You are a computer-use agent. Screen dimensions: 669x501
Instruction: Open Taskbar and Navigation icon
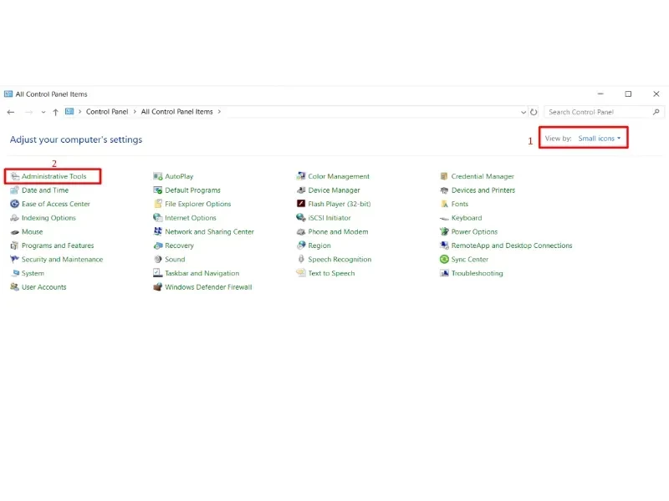[158, 273]
